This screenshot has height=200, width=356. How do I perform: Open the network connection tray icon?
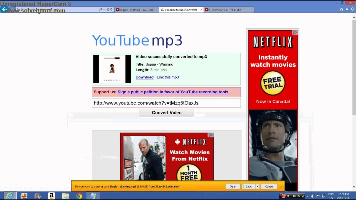(323, 196)
